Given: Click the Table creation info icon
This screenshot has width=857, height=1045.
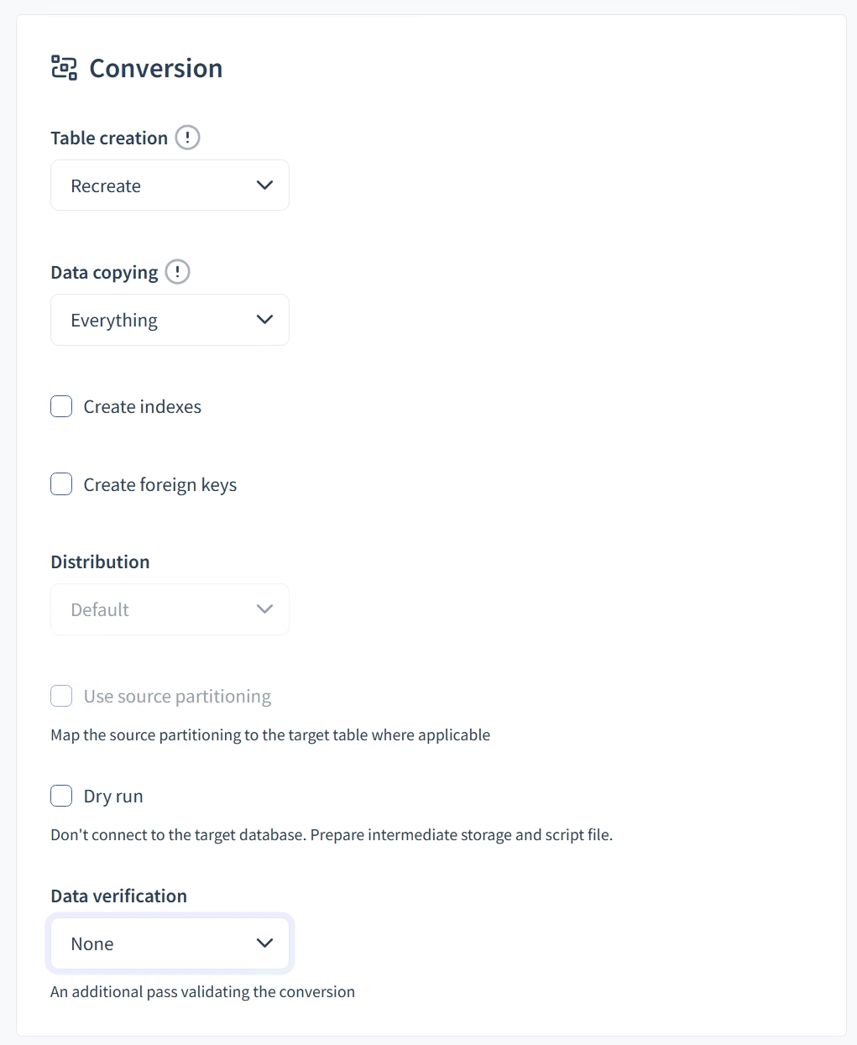Looking at the screenshot, I should click(x=187, y=138).
